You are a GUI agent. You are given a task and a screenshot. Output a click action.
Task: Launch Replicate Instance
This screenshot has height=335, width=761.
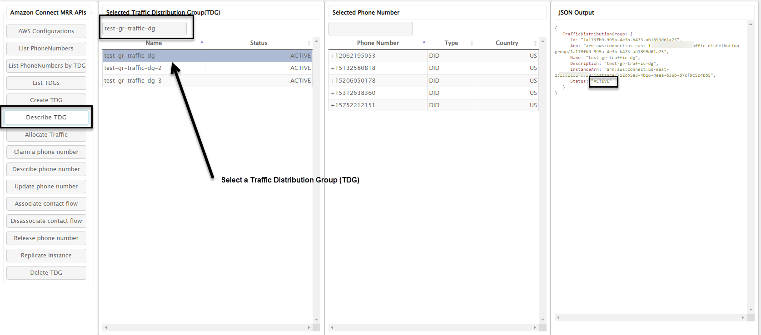pyautogui.click(x=46, y=256)
